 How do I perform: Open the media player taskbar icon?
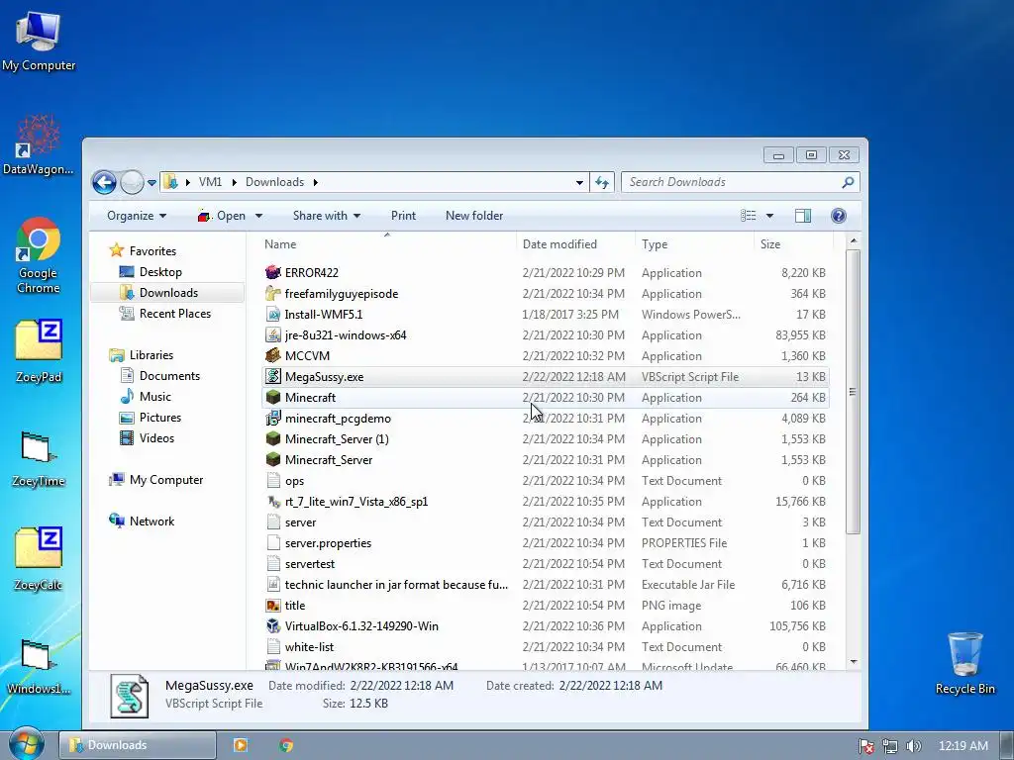(241, 745)
